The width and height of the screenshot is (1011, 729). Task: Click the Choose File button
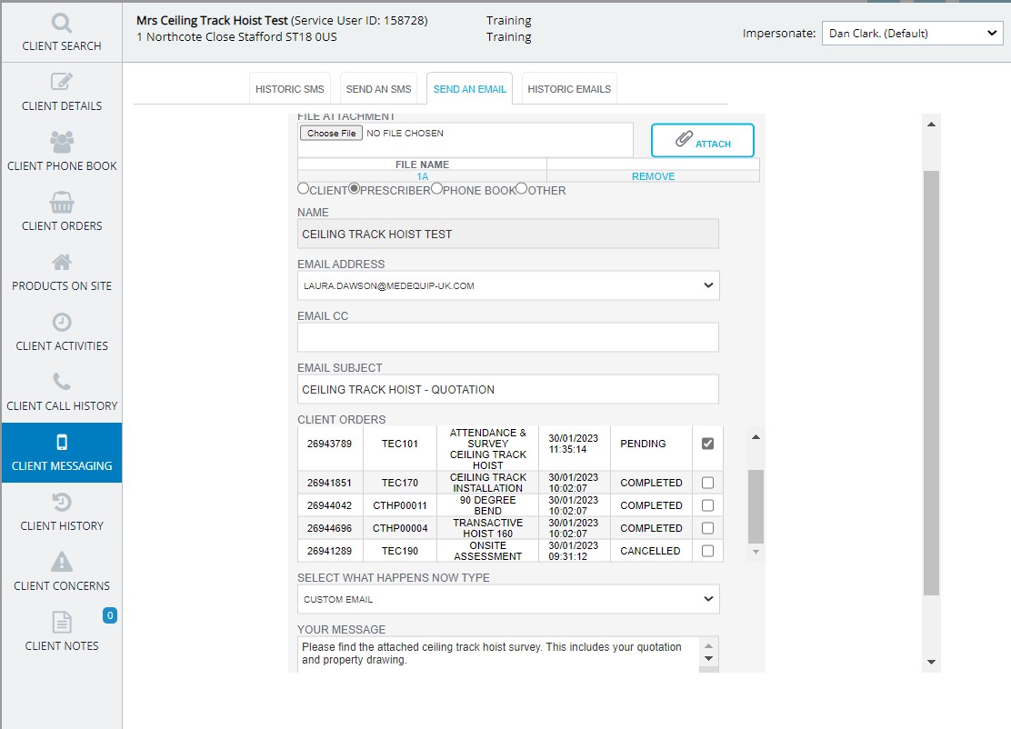tap(332, 134)
